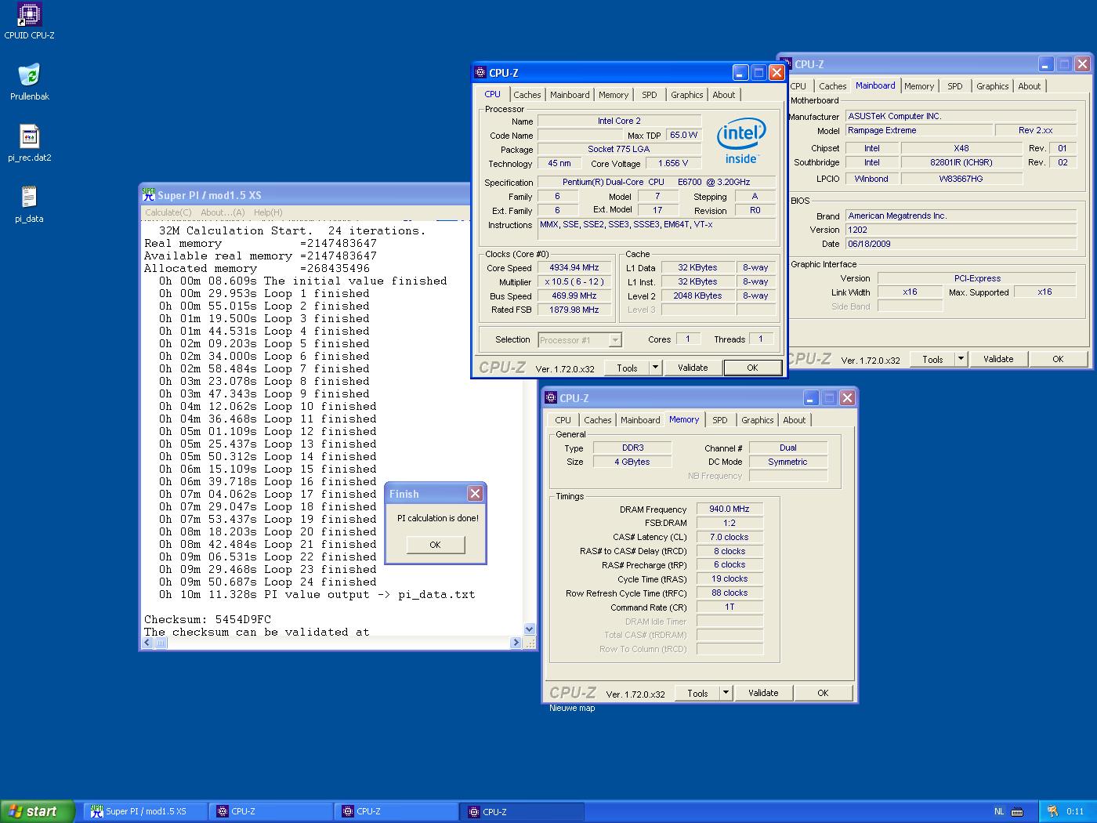Click Tools button in Memory window
This screenshot has width=1097, height=823.
[697, 693]
